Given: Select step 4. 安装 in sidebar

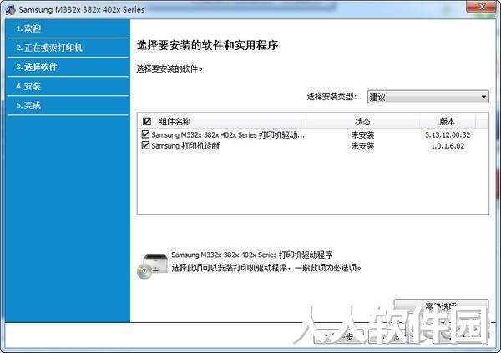Looking at the screenshot, I should pyautogui.click(x=68, y=86).
